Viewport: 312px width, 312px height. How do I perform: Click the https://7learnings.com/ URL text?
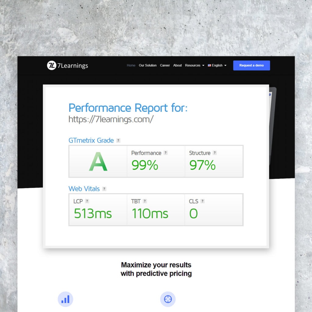(111, 119)
